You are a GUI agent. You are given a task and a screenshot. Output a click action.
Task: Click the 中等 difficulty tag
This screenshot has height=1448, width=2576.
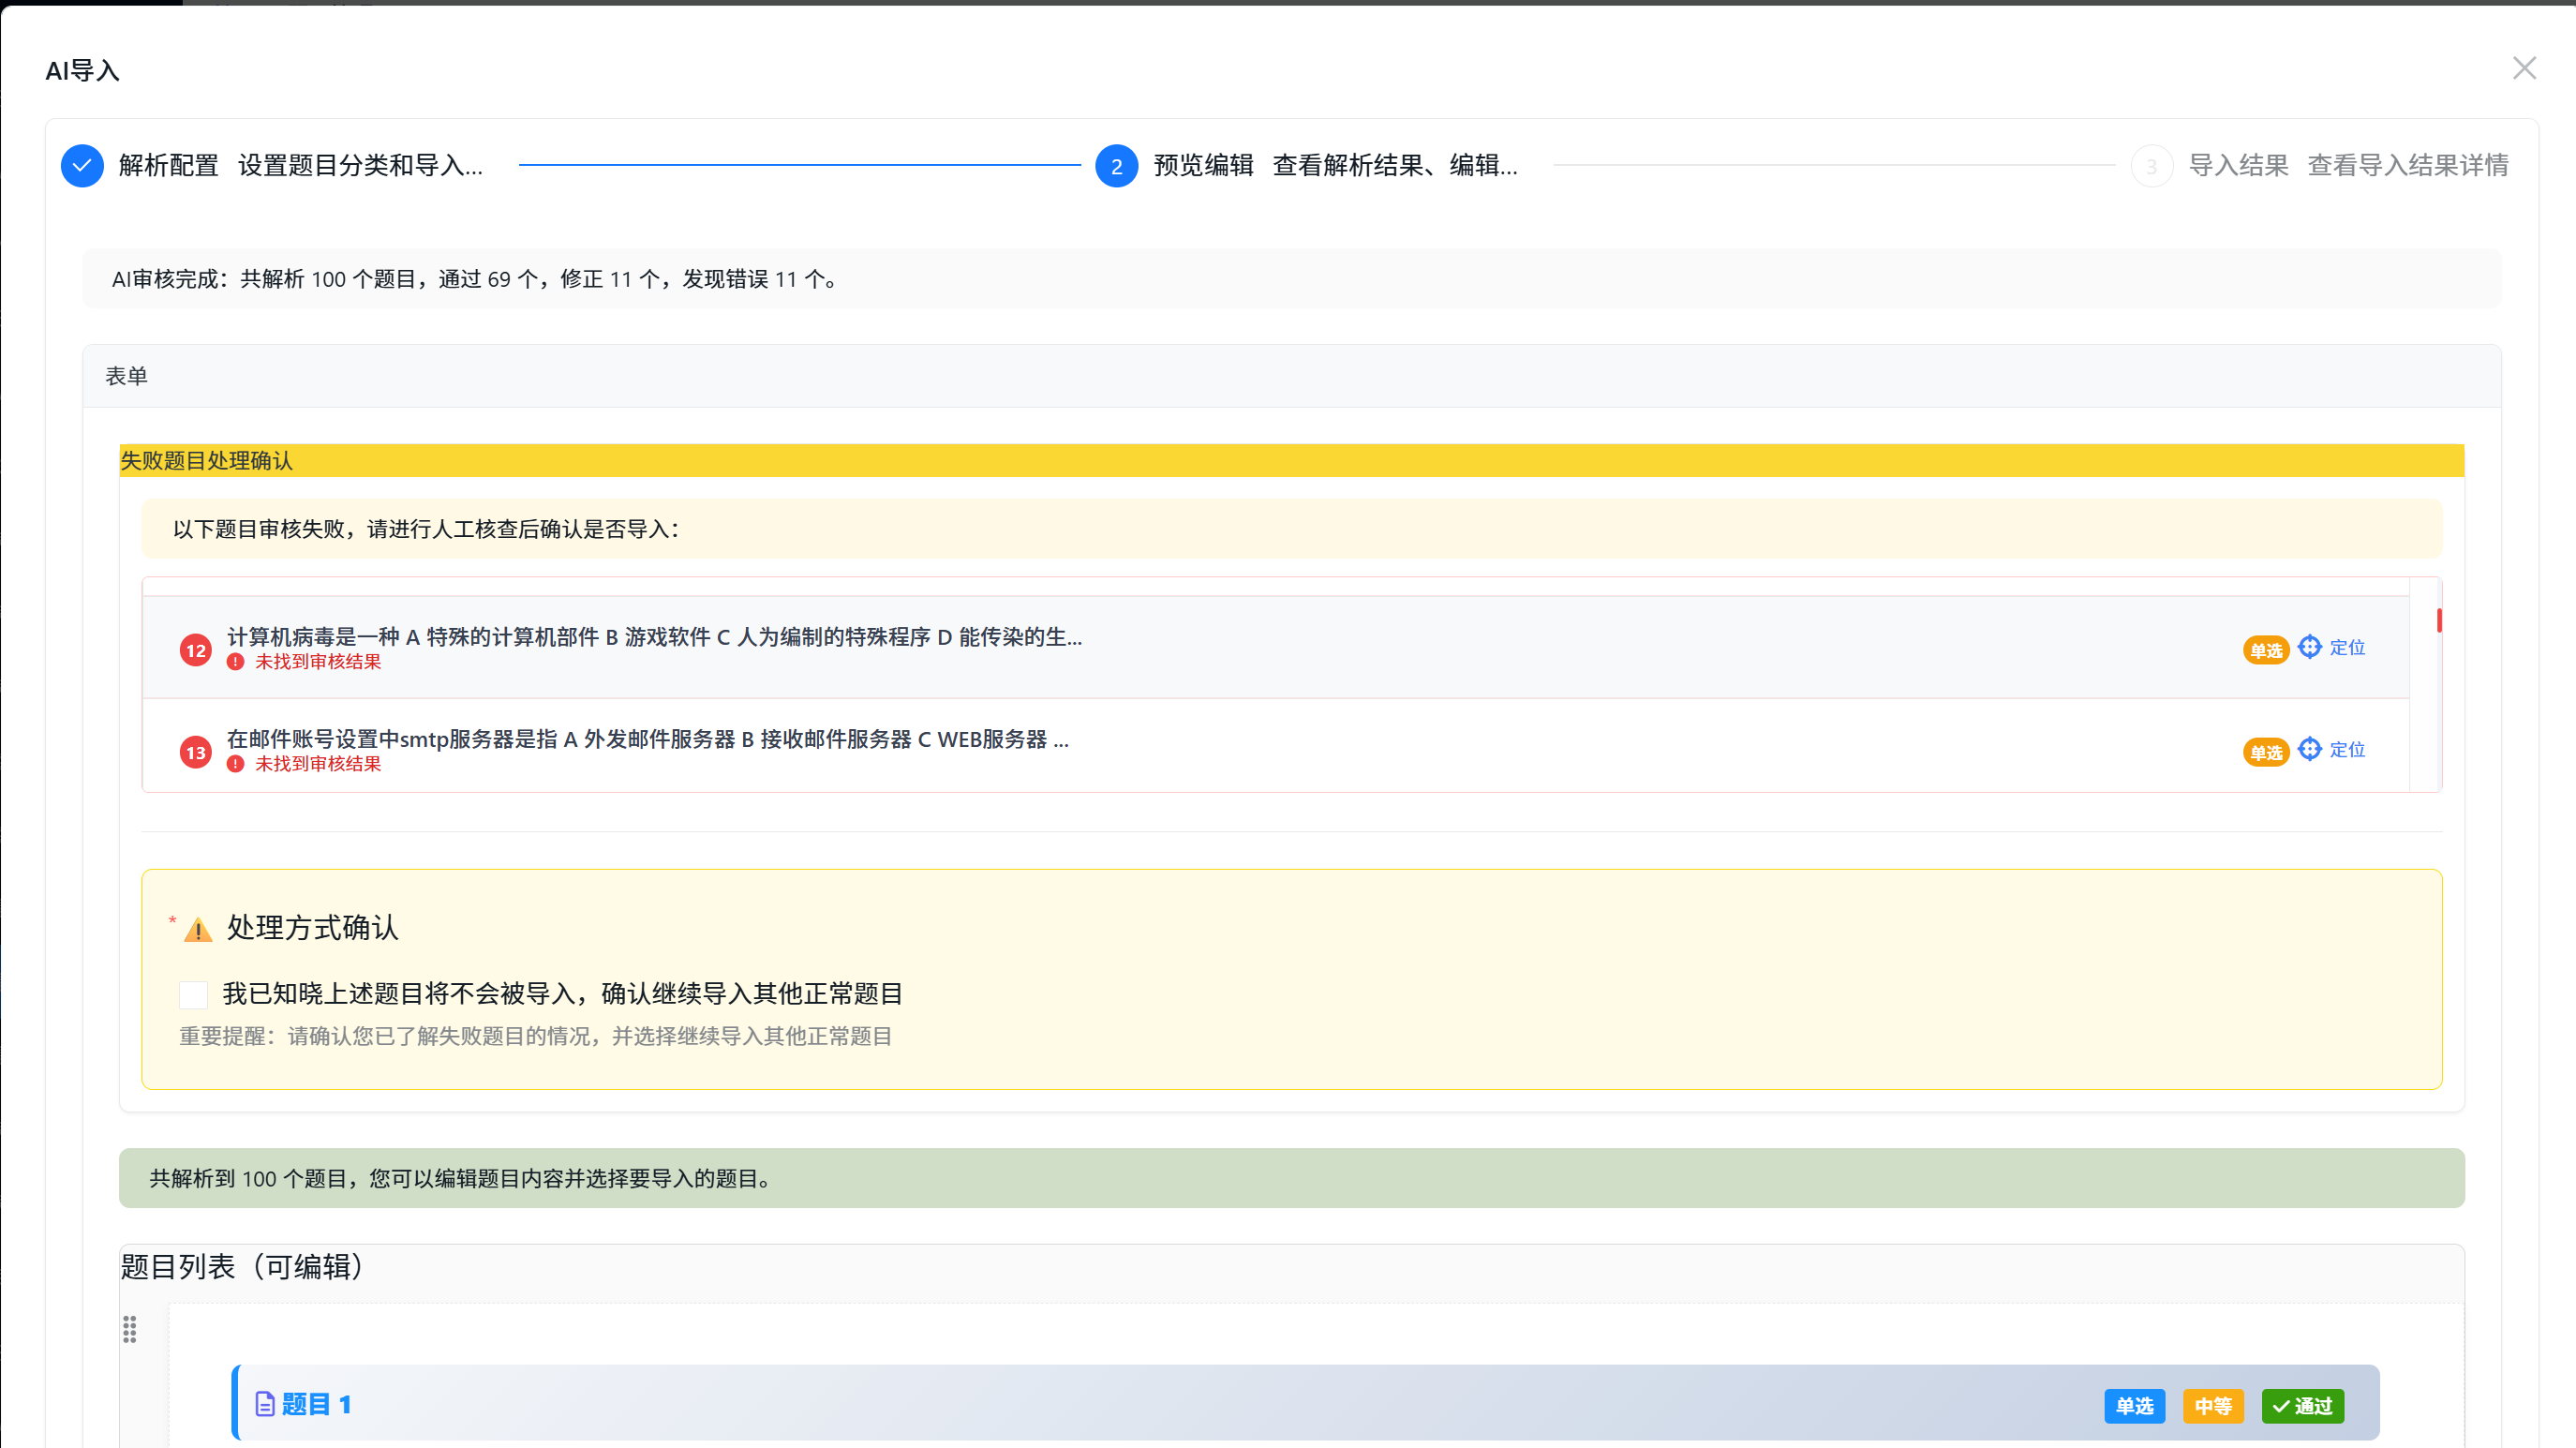[x=2212, y=1406]
